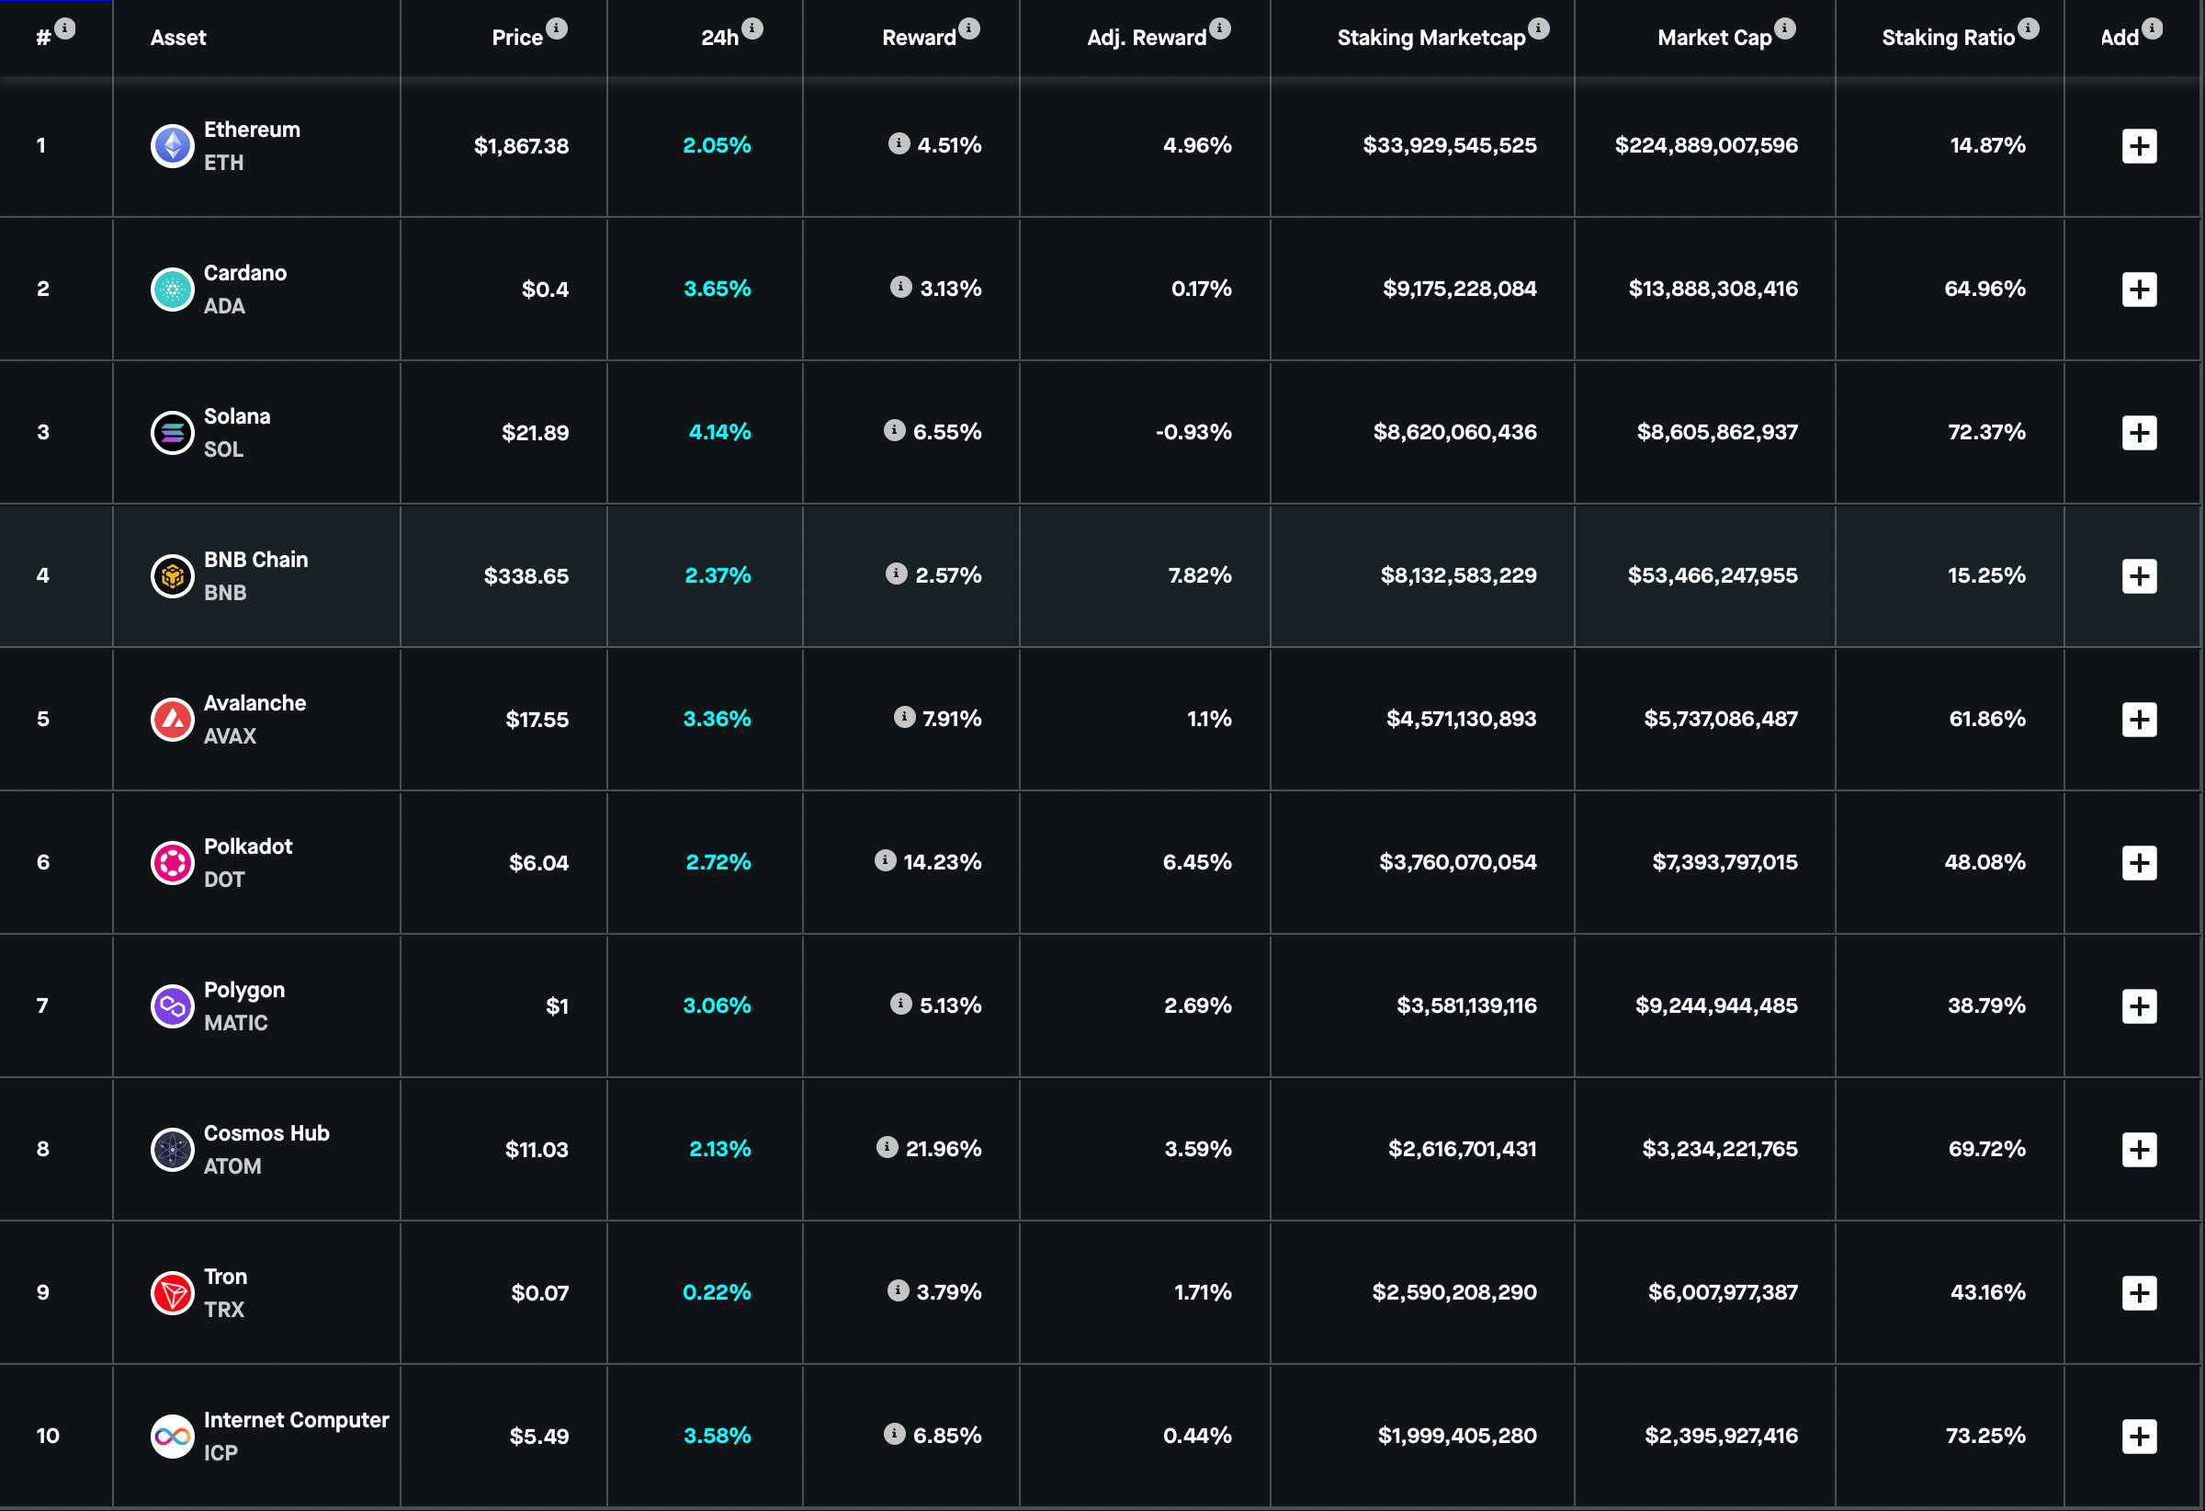The width and height of the screenshot is (2205, 1511).
Task: Click info icon next to Adj. Reward header
Action: point(1220,28)
